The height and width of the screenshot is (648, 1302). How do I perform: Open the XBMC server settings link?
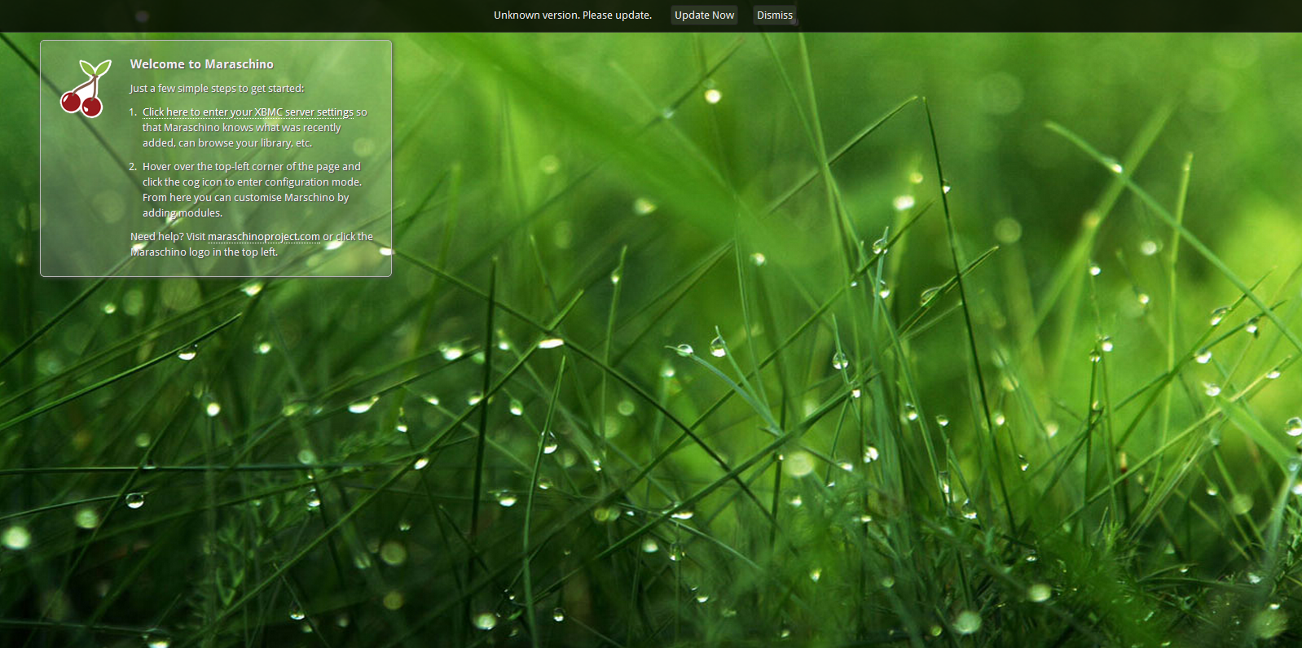pyautogui.click(x=248, y=112)
